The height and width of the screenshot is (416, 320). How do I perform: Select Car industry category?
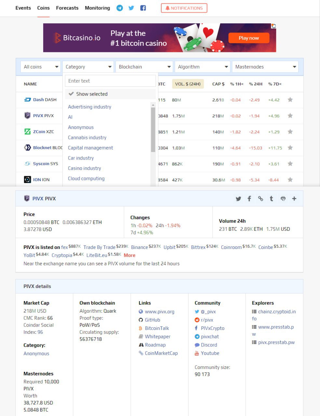[81, 158]
